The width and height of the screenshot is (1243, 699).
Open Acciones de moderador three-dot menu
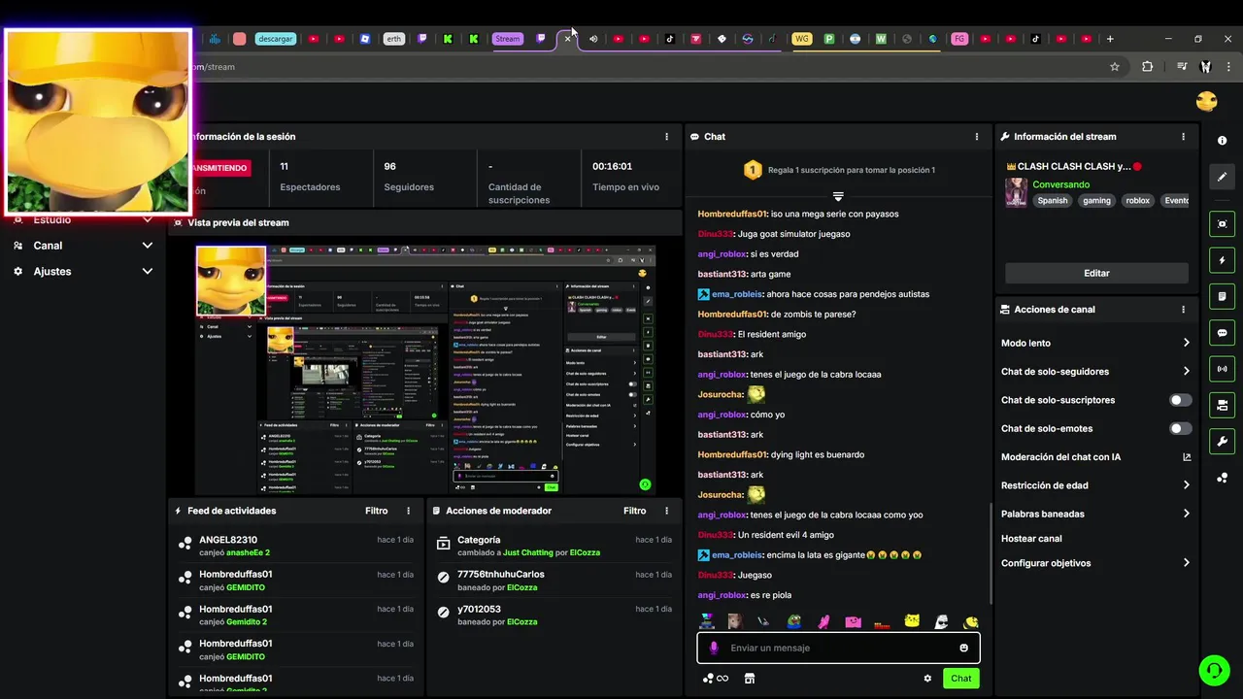click(666, 511)
